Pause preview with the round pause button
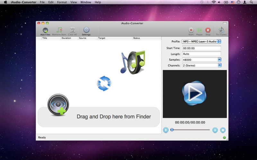Screen dimensions: 257x160 (215, 130)
